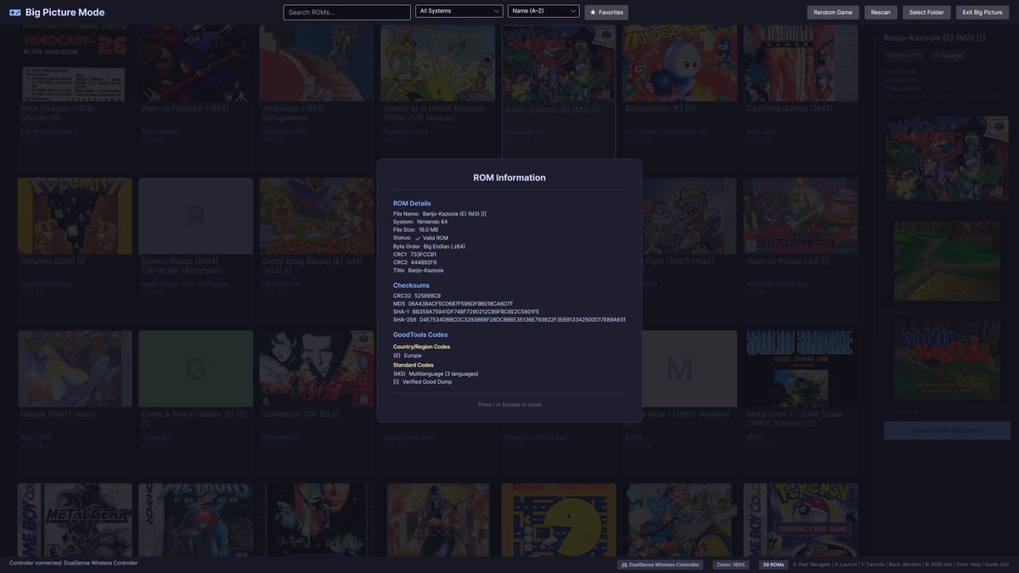Select Metal Gear Game Boy Color cover
This screenshot has width=1019, height=573.
tap(75, 520)
